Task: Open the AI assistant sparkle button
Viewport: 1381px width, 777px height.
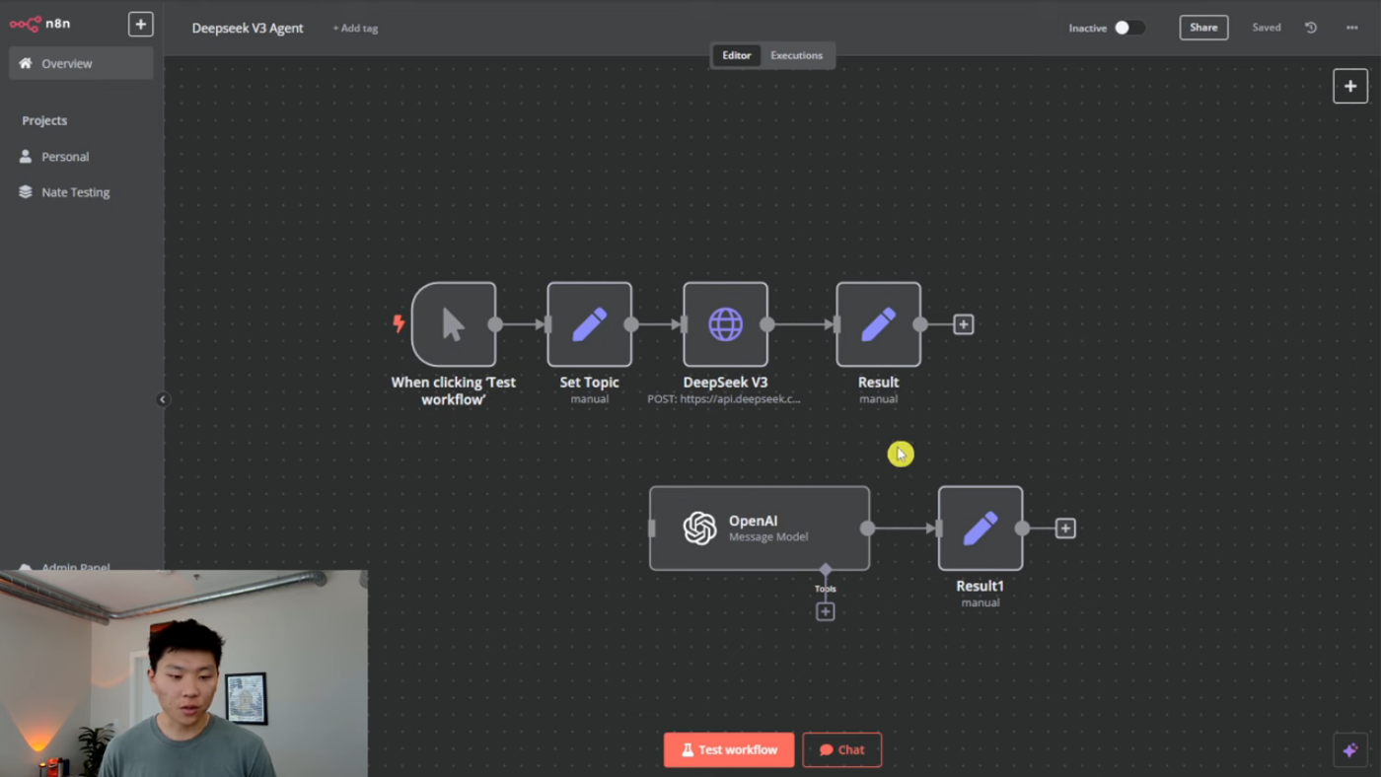Action: (1350, 749)
